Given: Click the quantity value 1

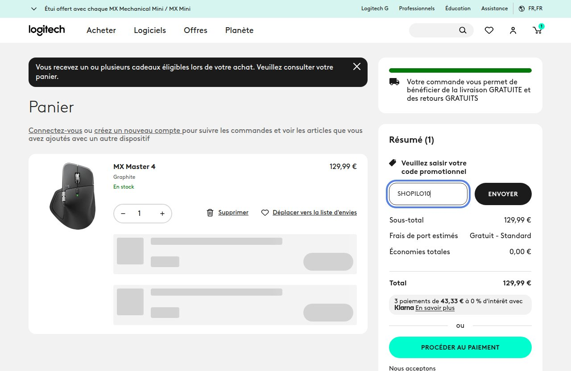Looking at the screenshot, I should coord(139,214).
